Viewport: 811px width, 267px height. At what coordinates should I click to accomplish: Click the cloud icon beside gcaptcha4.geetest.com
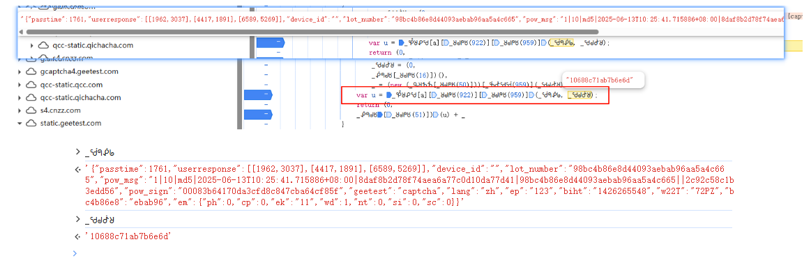point(31,72)
